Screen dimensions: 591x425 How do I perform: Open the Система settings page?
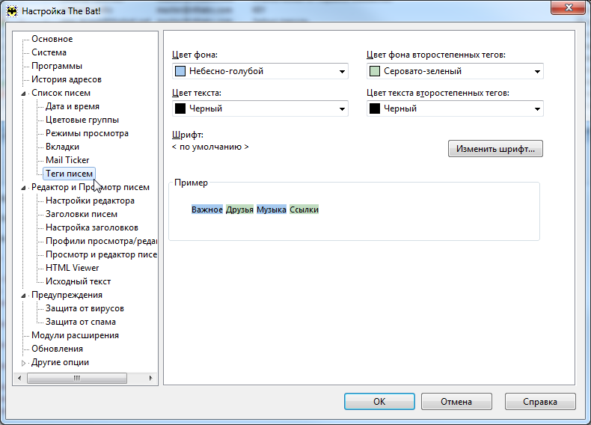click(49, 52)
